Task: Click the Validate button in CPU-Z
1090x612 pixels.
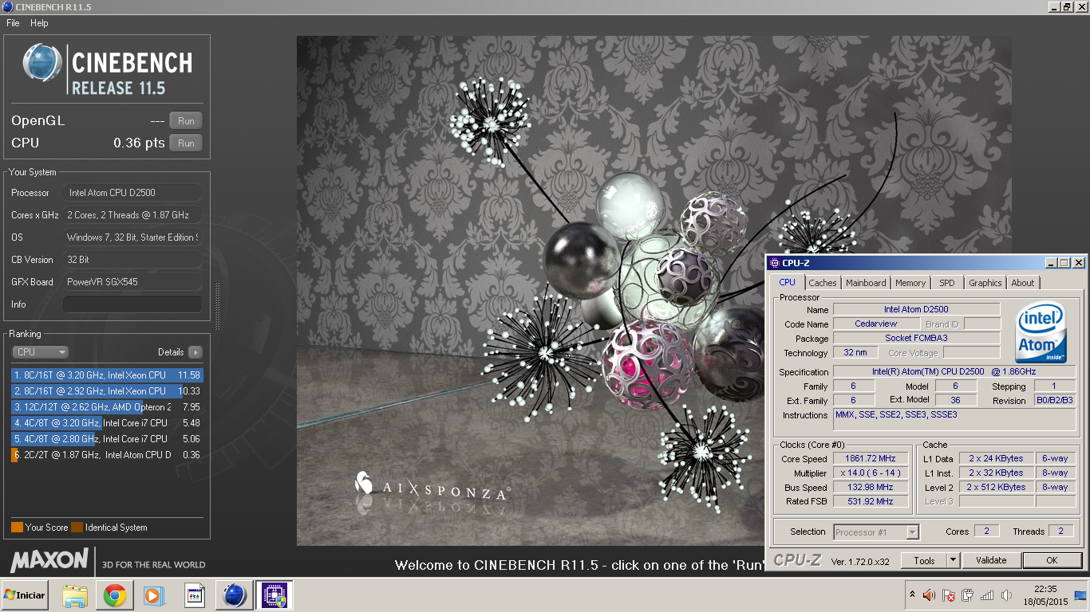Action: point(991,560)
